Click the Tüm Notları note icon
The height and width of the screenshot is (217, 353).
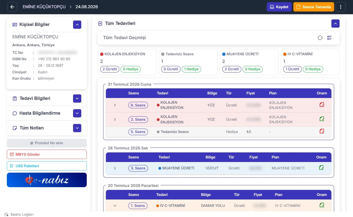point(15,128)
